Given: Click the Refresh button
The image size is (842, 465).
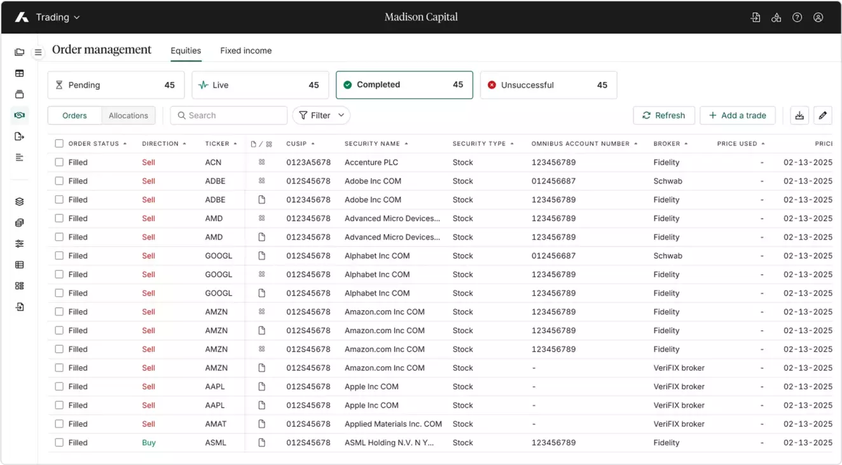Looking at the screenshot, I should pos(664,115).
